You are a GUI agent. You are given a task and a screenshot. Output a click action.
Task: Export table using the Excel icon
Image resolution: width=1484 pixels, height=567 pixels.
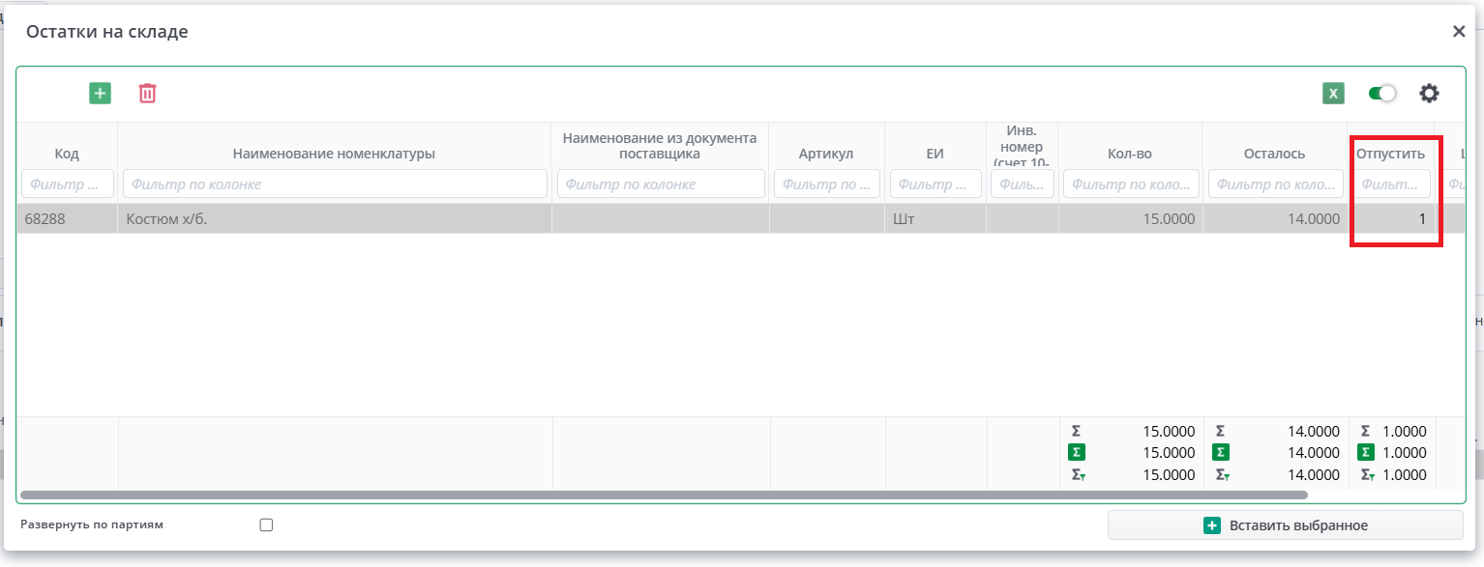pyautogui.click(x=1333, y=93)
